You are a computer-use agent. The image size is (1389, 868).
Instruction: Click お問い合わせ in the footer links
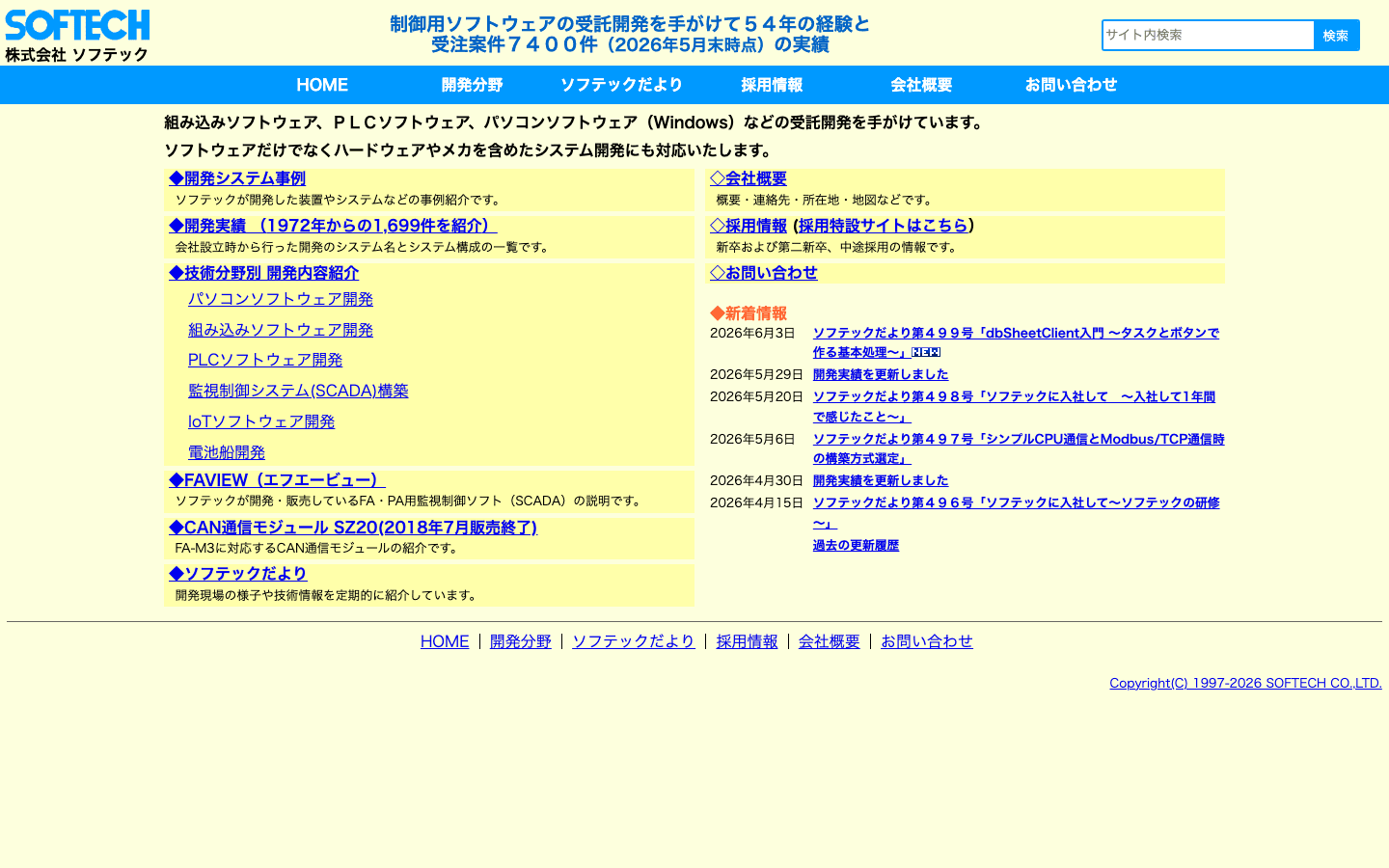(927, 641)
